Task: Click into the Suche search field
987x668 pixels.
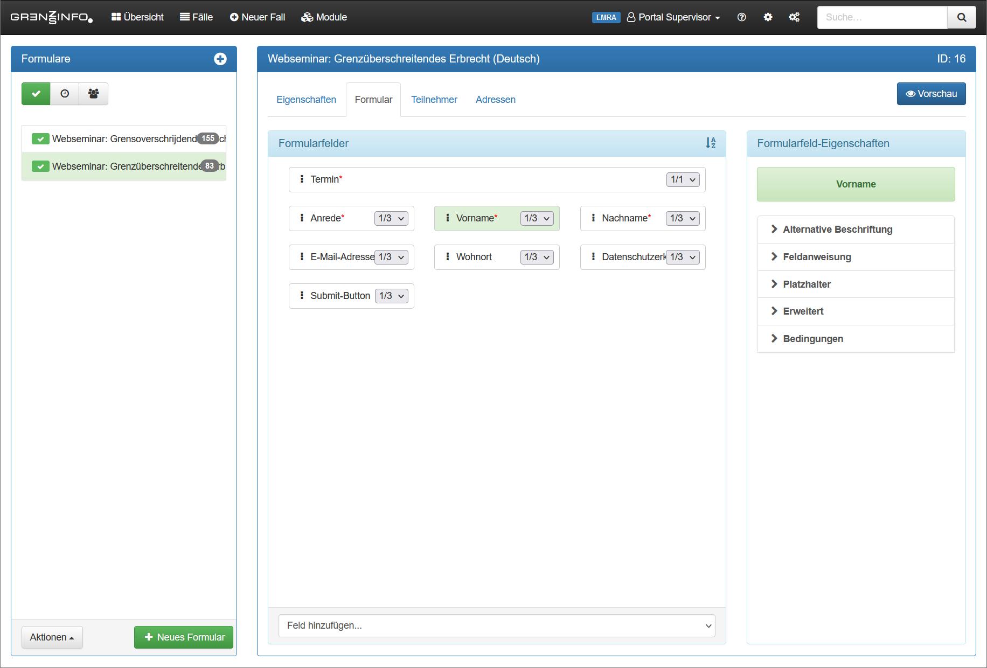Action: tap(882, 17)
